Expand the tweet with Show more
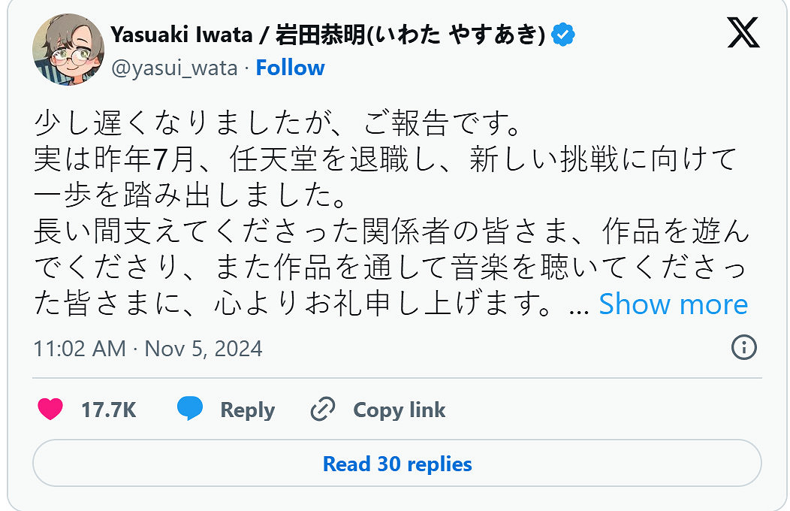The height and width of the screenshot is (511, 790). point(673,304)
